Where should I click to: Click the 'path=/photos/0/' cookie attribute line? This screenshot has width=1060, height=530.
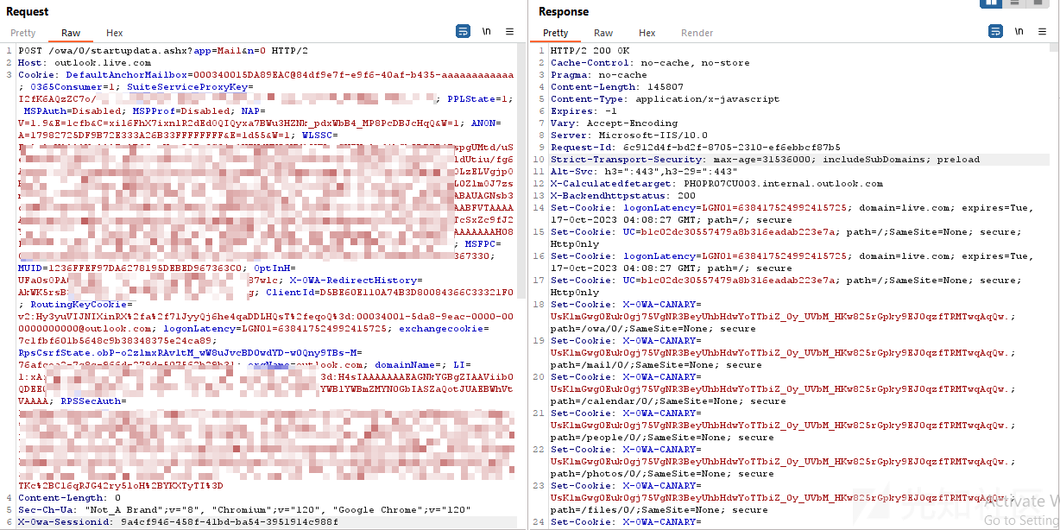(x=662, y=474)
